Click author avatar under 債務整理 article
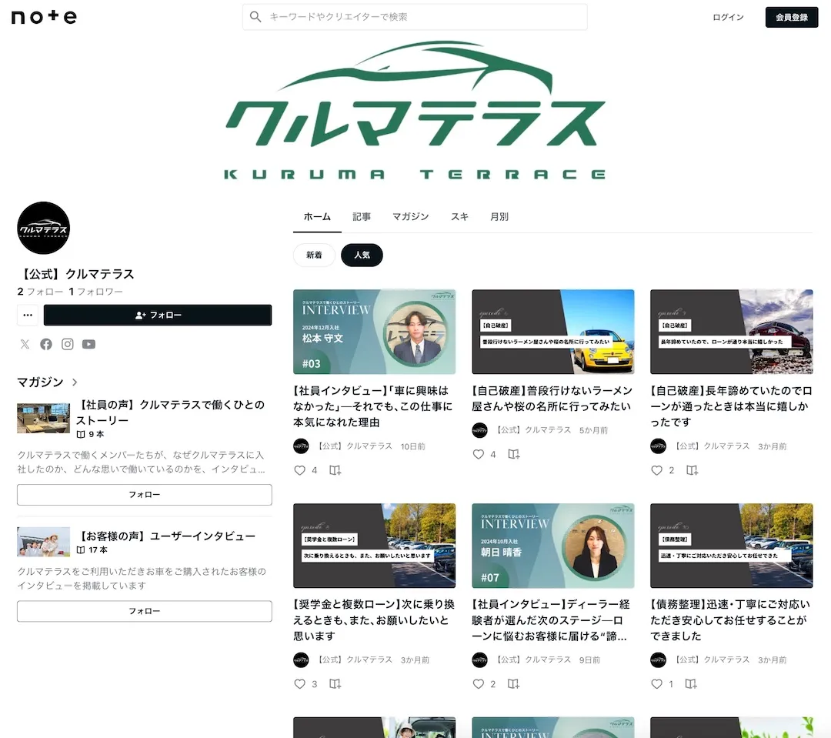 (x=658, y=660)
